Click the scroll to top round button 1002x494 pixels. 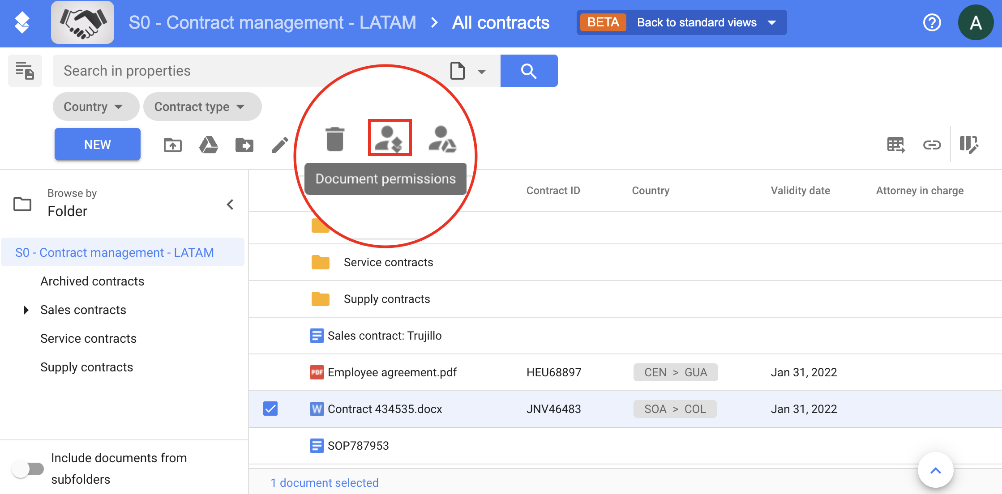936,470
